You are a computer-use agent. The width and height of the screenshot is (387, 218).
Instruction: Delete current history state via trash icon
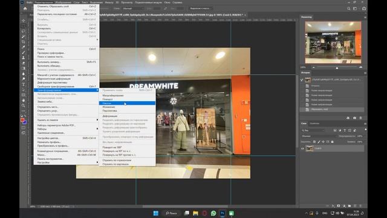click(360, 118)
